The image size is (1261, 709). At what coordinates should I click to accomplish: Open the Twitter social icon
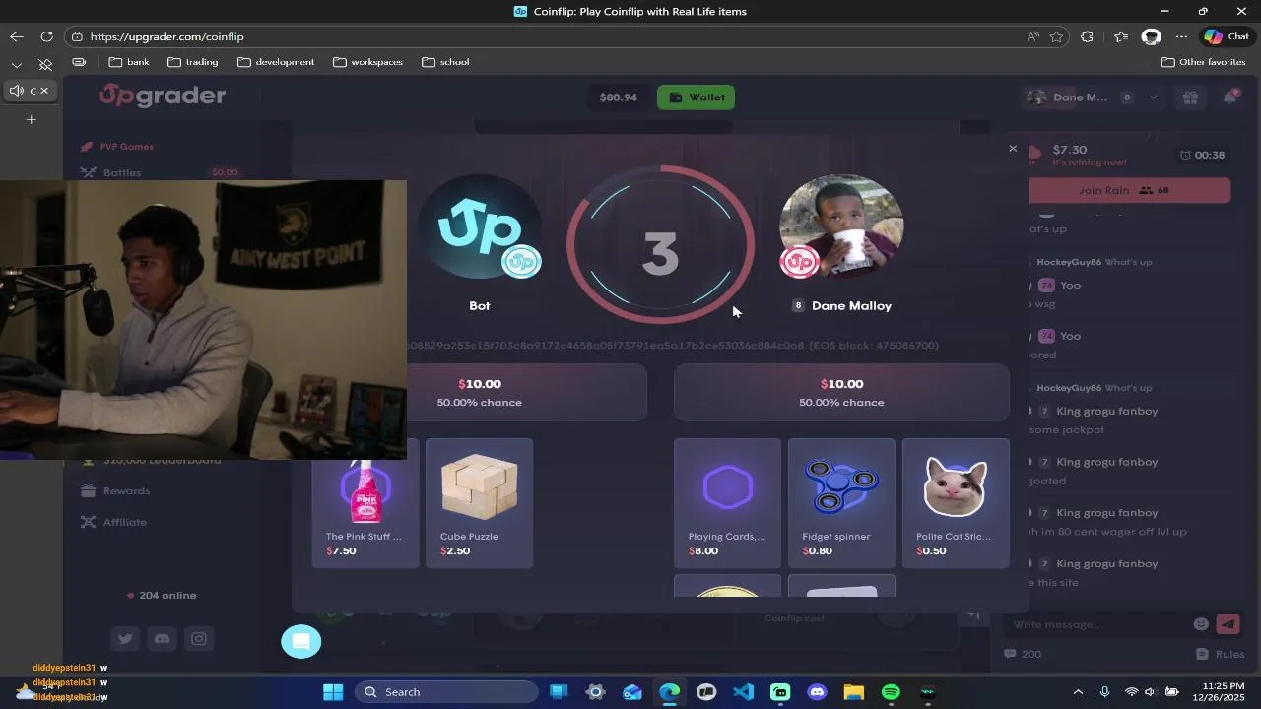(125, 639)
